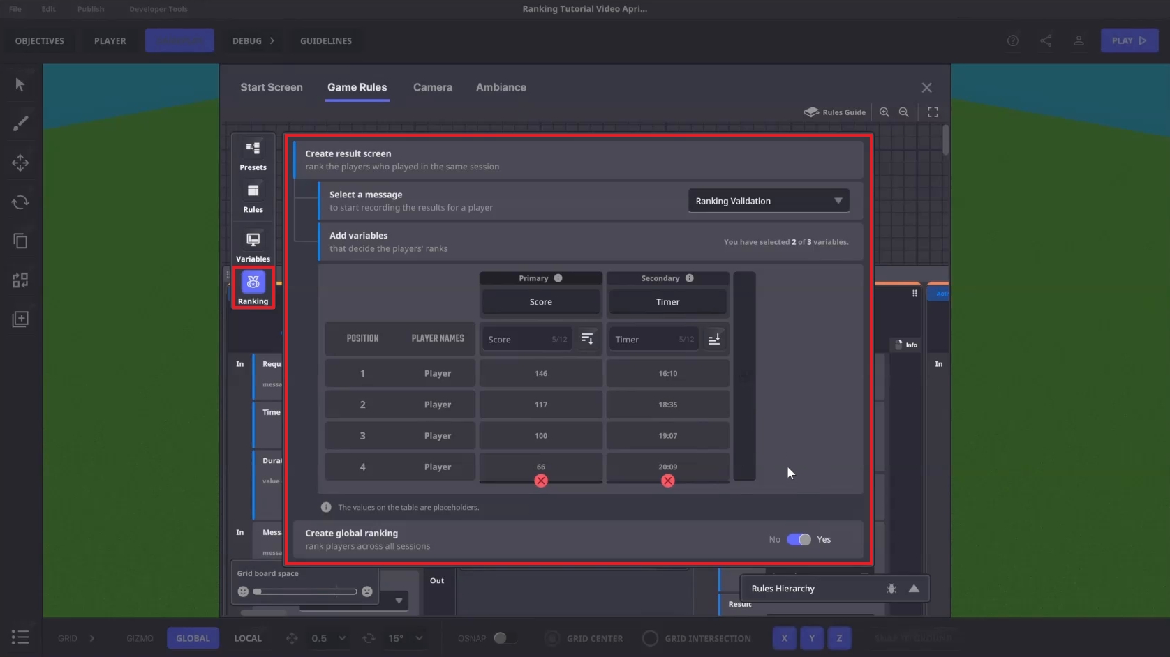Screen dimensions: 1170x657
Task: Switch to the Camera tab
Action: pyautogui.click(x=433, y=87)
